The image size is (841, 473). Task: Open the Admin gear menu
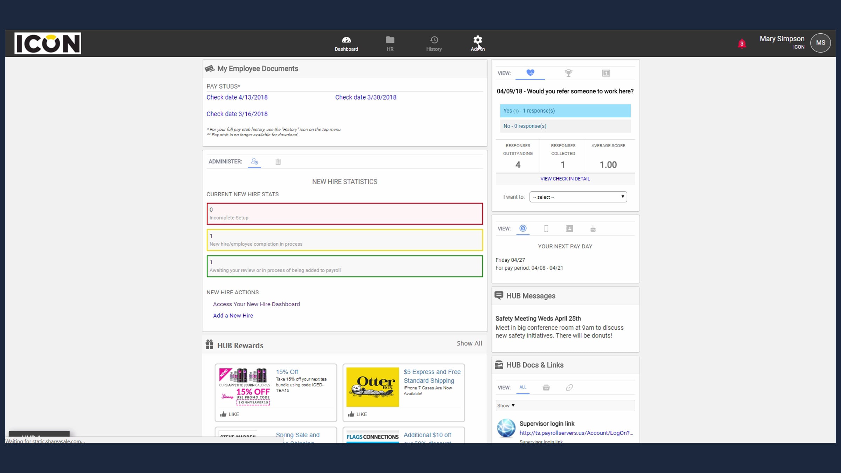click(478, 44)
